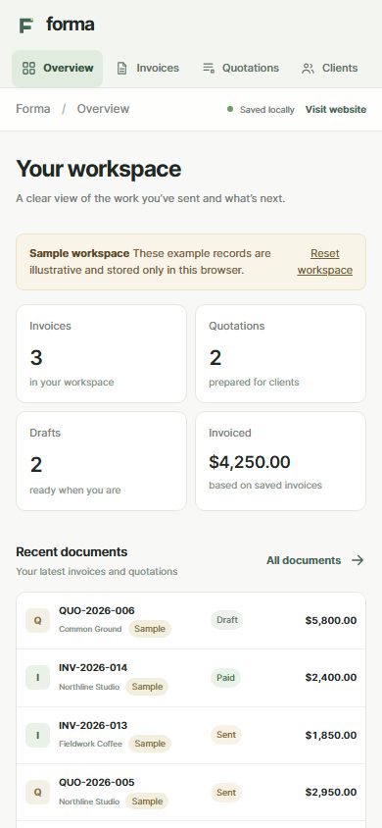Click the I icon for INV-2026-014
Image resolution: width=382 pixels, height=828 pixels.
pyautogui.click(x=37, y=678)
